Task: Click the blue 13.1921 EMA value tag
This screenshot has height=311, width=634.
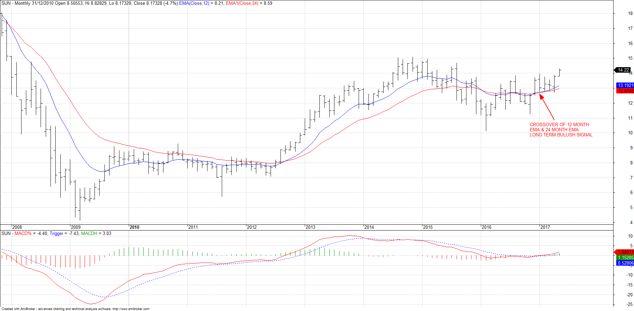Action: (x=625, y=85)
